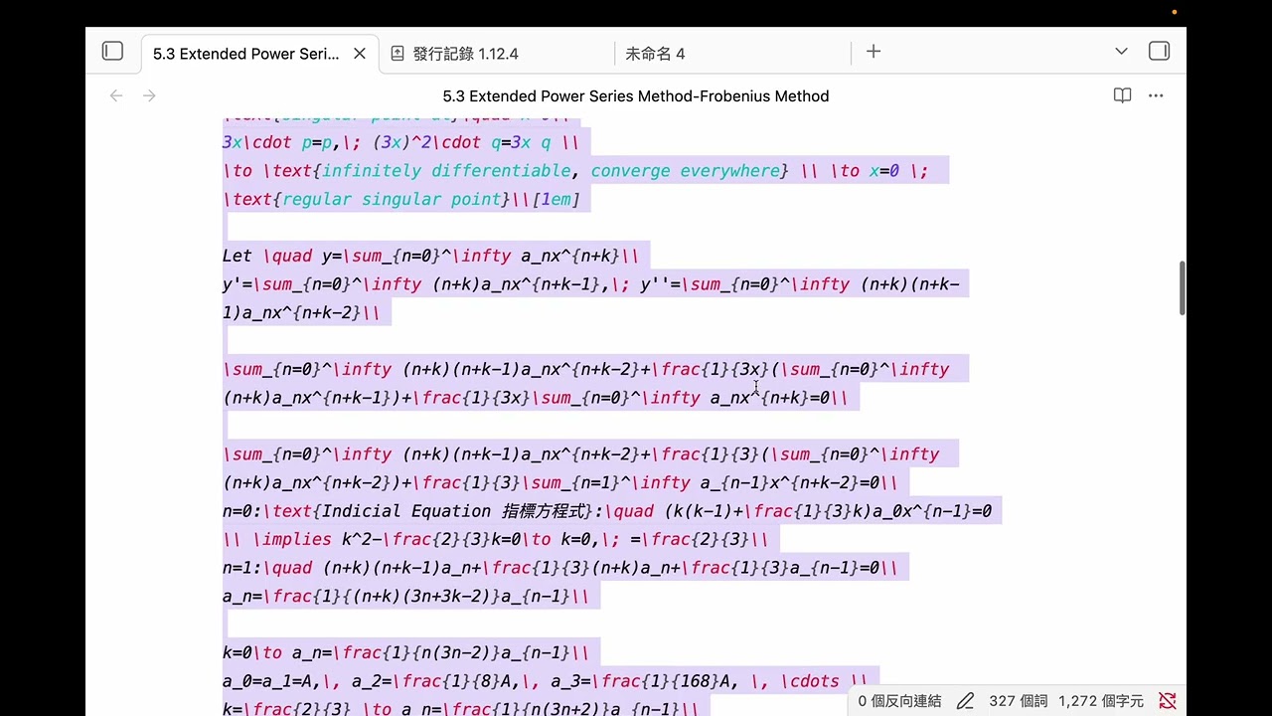Close the 5.3 Extended Power Series tab
Image resolution: width=1272 pixels, height=716 pixels.
pos(360,54)
